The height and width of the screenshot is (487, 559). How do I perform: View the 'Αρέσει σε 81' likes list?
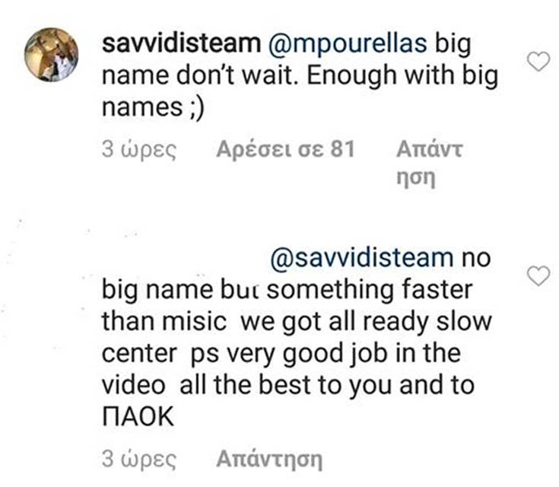click(285, 149)
